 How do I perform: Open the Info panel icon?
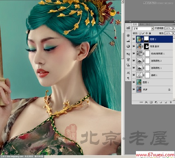pos(128,46)
